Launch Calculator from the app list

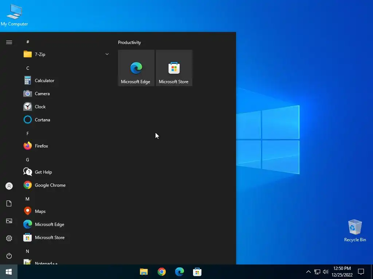pos(66,81)
